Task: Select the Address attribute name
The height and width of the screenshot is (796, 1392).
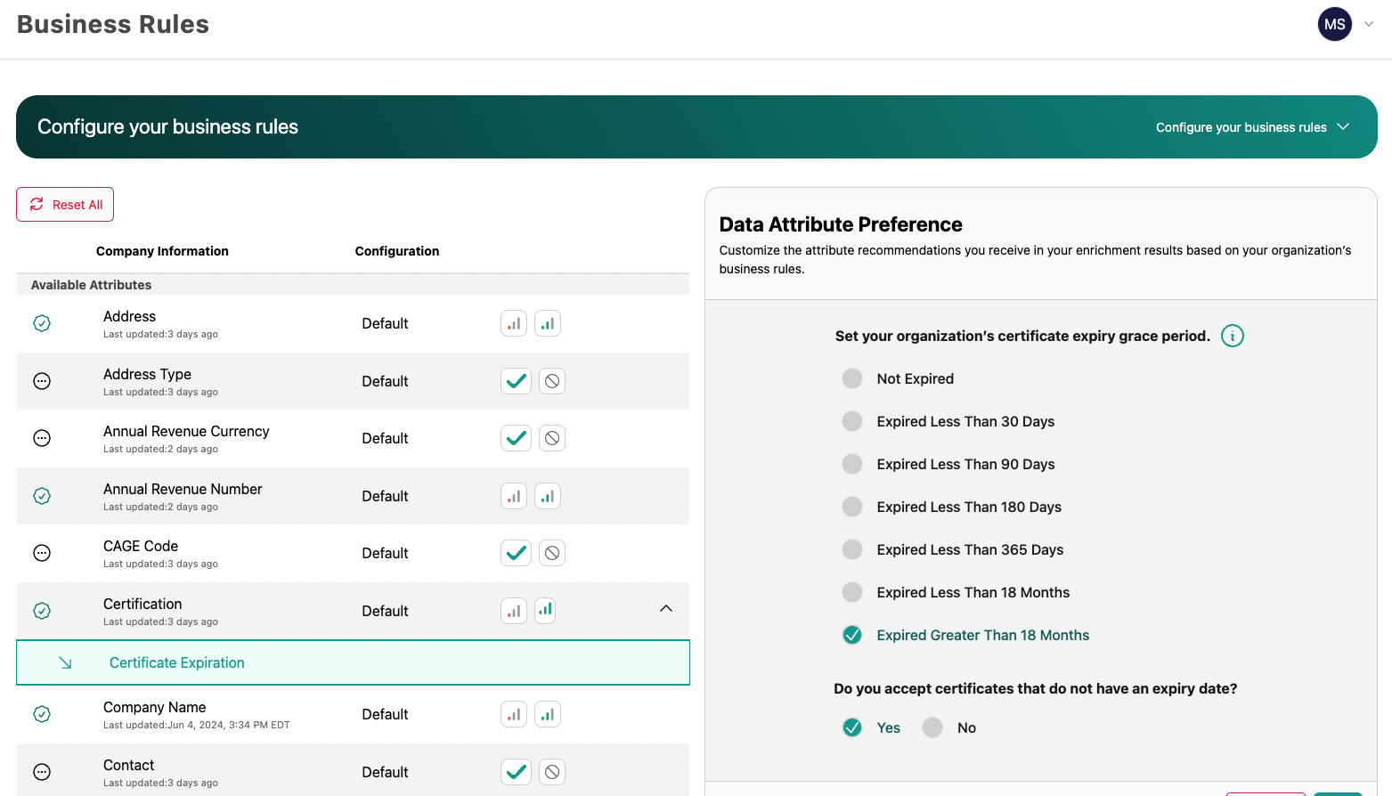Action: pos(129,316)
